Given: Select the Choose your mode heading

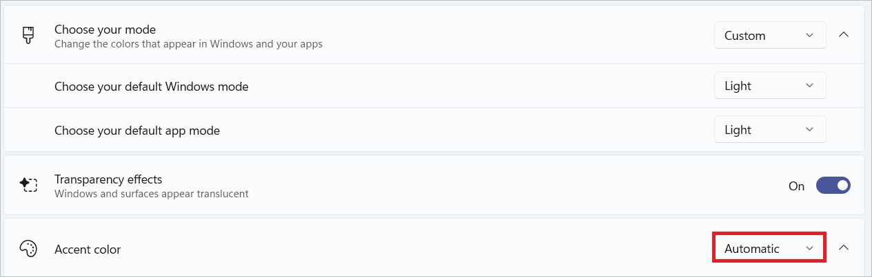Looking at the screenshot, I should coord(105,30).
